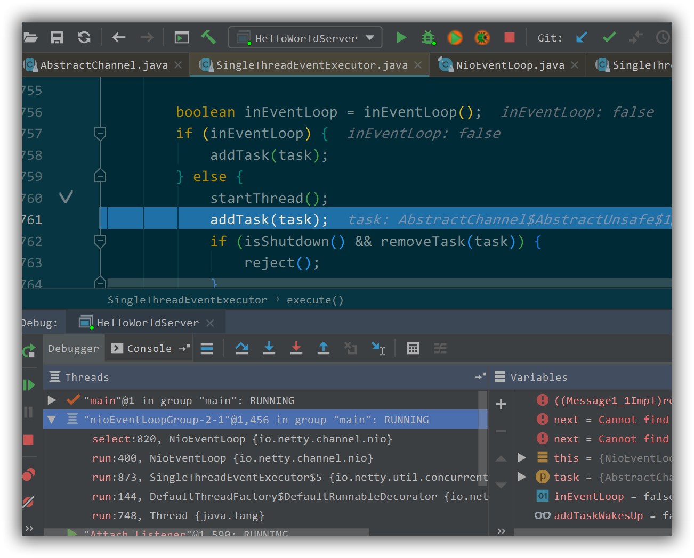Collapse the if block at line 757

coord(100,133)
